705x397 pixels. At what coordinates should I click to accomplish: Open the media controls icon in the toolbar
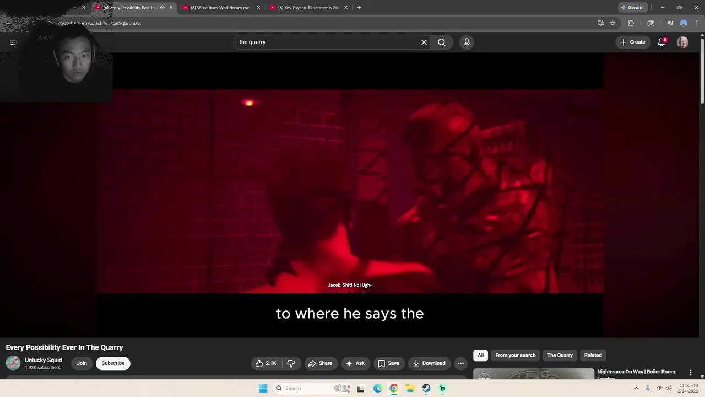670,23
